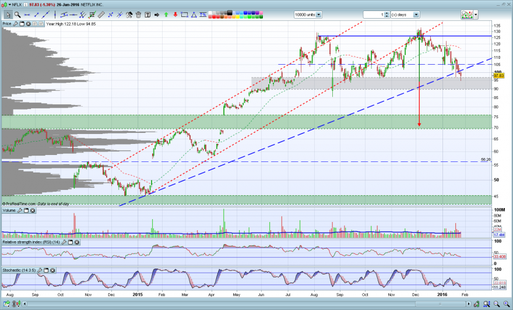The height and width of the screenshot is (310, 513).
Task: Select the triangle drawing tool
Action: [194, 15]
